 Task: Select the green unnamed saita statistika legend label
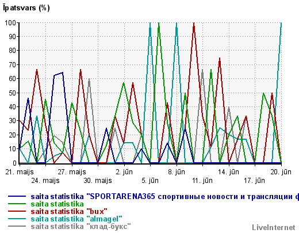point(57,204)
